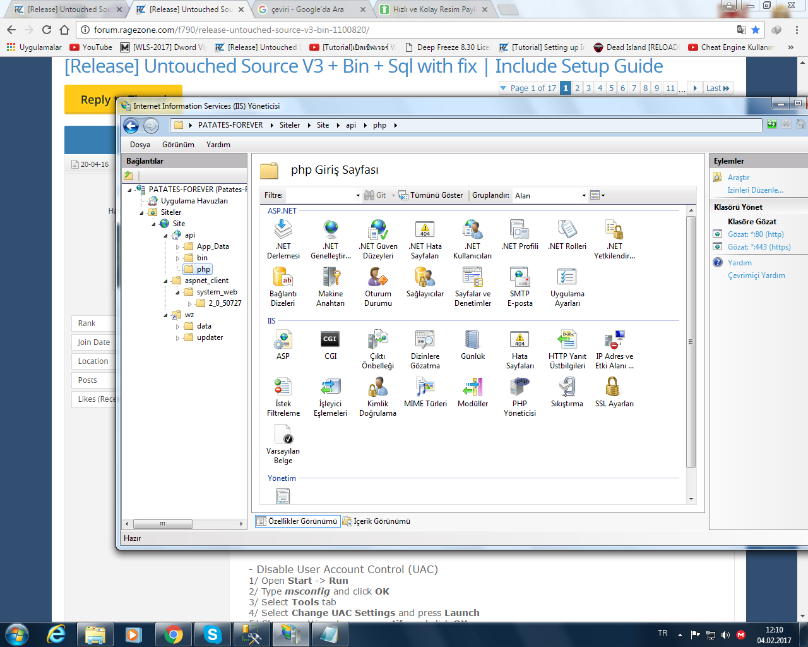Click the IIS back navigation arrow
Image resolution: width=808 pixels, height=647 pixels.
(131, 126)
